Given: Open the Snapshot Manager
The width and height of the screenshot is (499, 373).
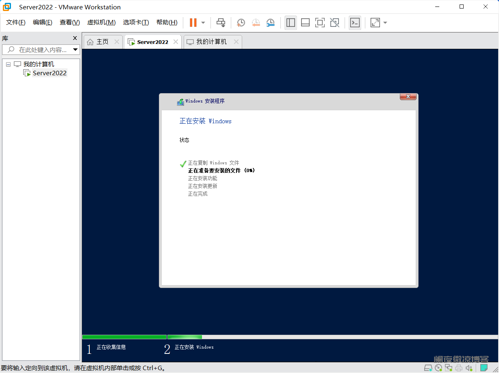Looking at the screenshot, I should point(271,23).
